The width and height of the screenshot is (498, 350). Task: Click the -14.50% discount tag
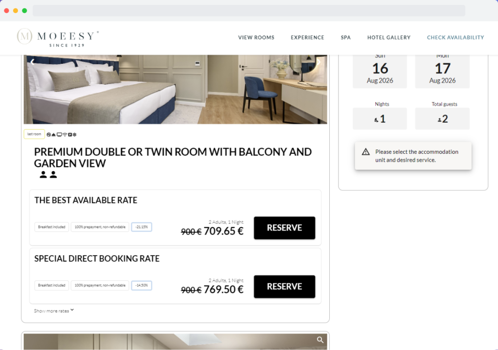coord(142,285)
